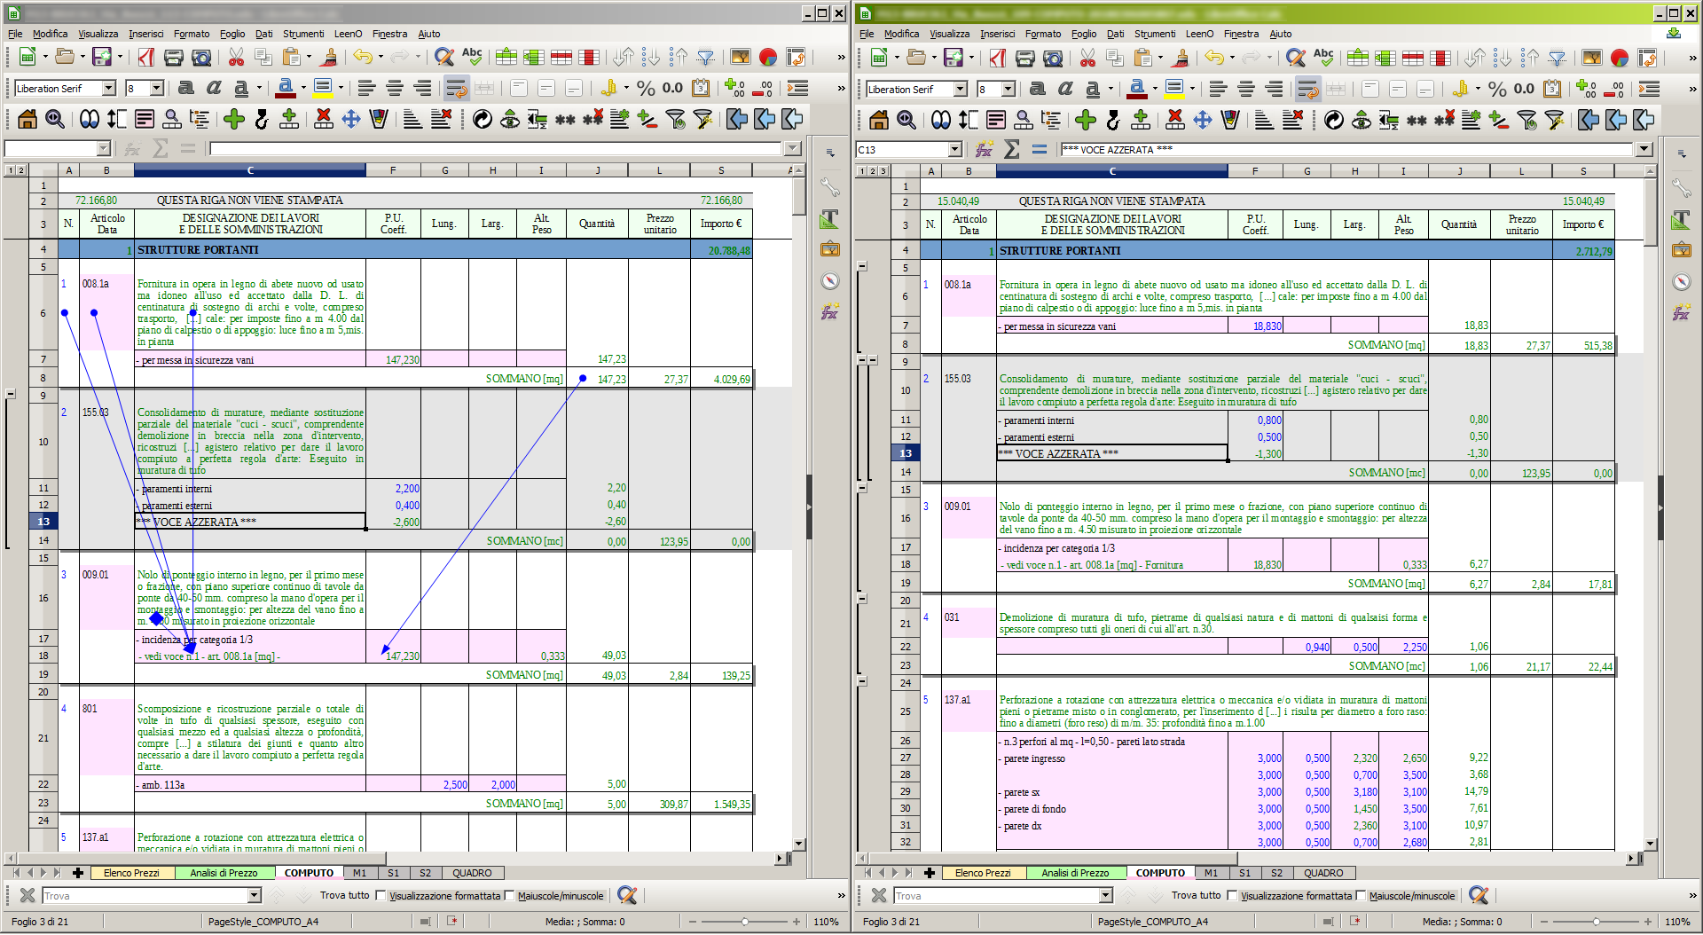Click formula input line in left window
1703x935 pixels.
495,149
